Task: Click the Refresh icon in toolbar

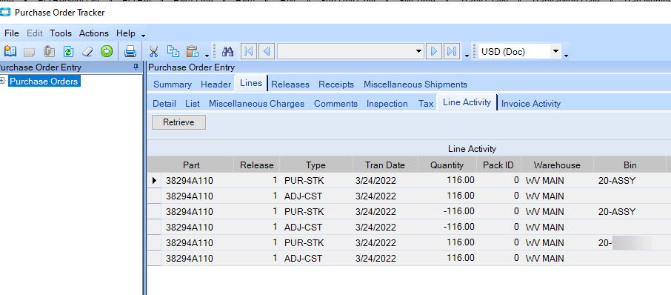Action: 68,52
